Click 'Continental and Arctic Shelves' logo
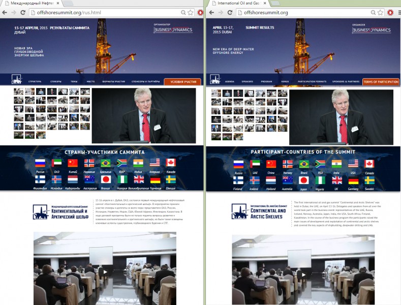Screen dimensions: 401x305 [259, 211]
